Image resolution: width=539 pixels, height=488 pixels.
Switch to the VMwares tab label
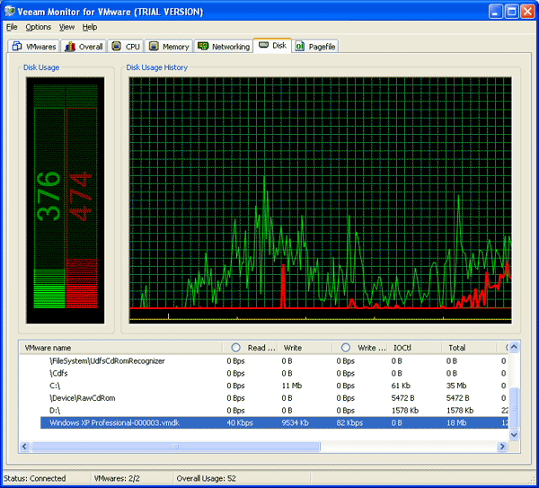click(41, 47)
